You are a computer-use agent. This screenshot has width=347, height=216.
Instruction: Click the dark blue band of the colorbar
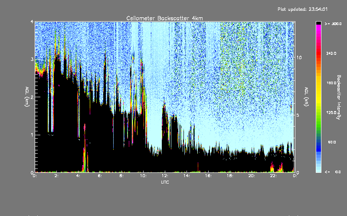pyautogui.click(x=318, y=146)
